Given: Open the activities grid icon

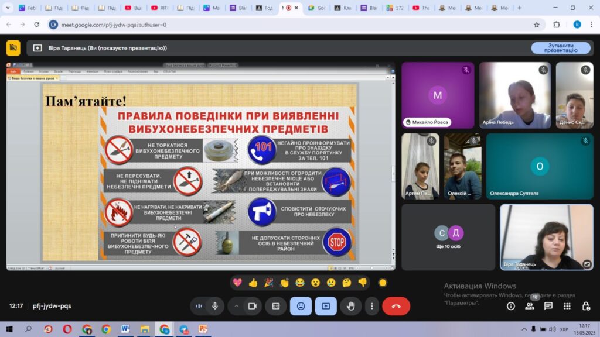Looking at the screenshot, I should pos(567,306).
